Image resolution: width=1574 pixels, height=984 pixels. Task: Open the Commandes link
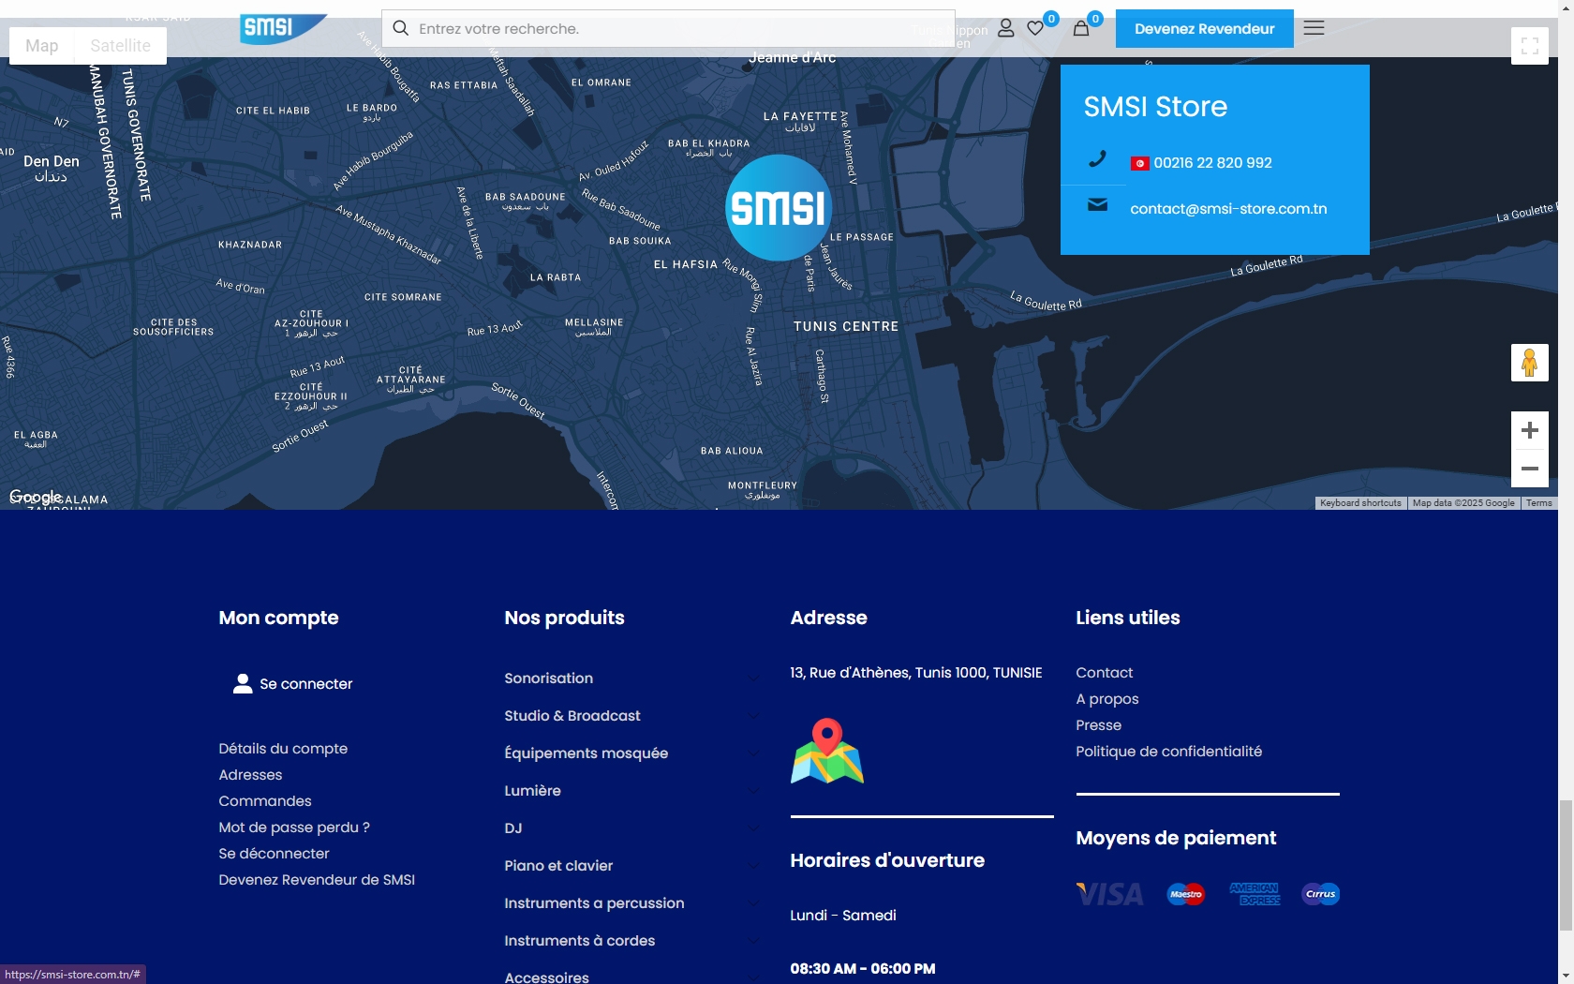point(265,801)
